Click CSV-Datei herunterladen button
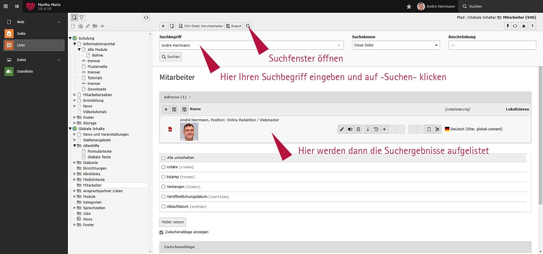Screen dimensions: 543x254 tap(201, 26)
